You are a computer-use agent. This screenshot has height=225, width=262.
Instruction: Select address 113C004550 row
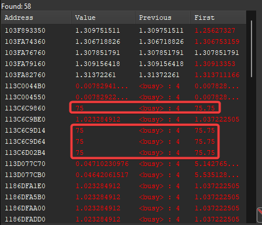(123, 97)
